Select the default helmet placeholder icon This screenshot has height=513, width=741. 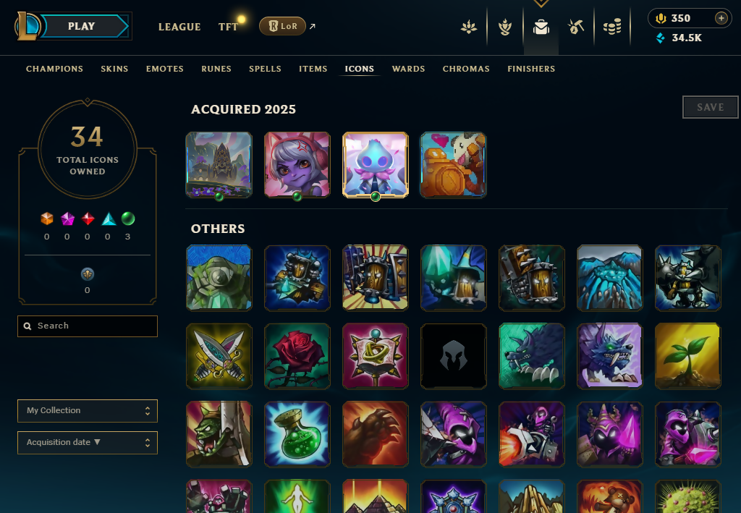(x=453, y=356)
